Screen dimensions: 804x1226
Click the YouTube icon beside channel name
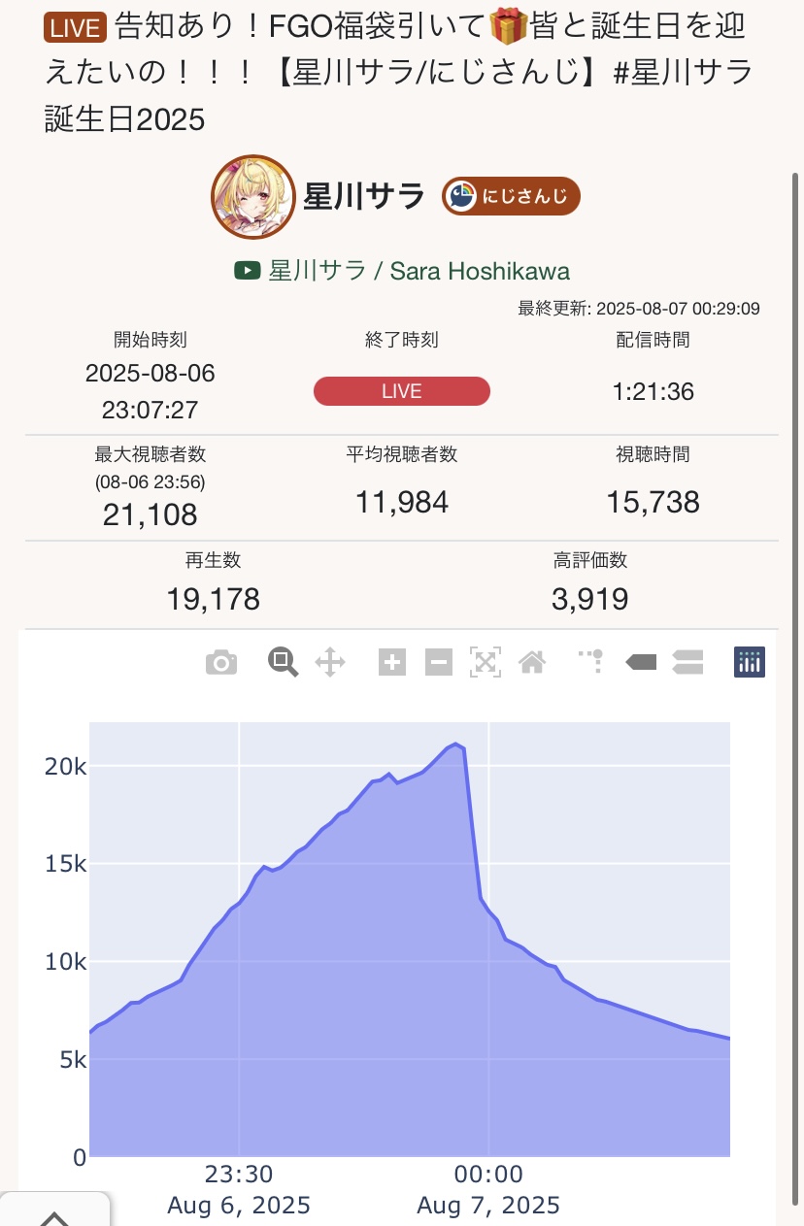click(247, 271)
